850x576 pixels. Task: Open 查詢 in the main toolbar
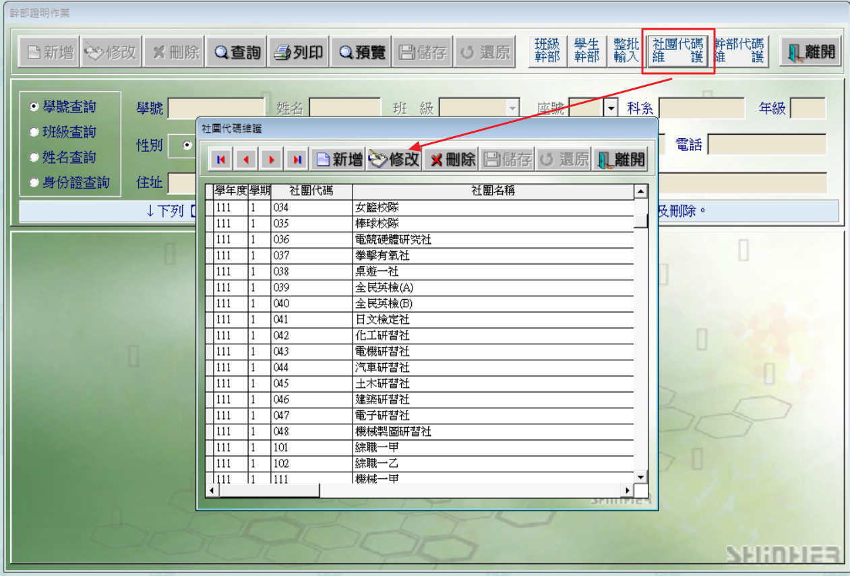click(237, 53)
